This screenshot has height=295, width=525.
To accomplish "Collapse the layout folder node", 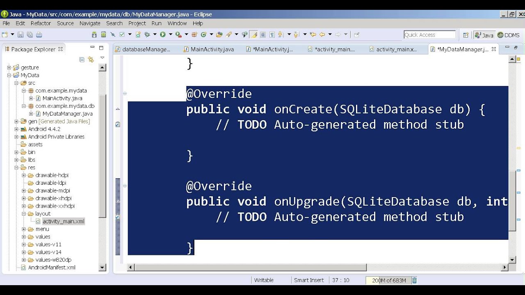I will 24,213.
